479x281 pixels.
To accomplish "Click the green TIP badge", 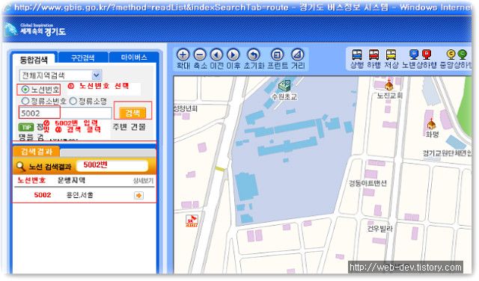I will (x=26, y=127).
